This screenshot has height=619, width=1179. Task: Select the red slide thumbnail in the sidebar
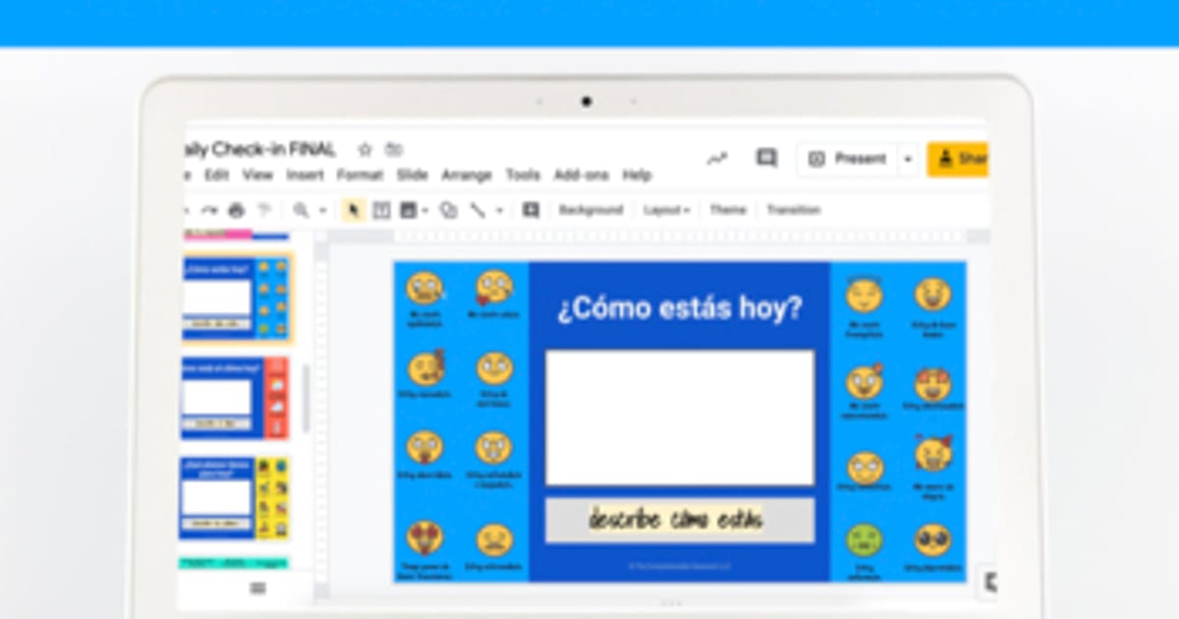[236, 398]
